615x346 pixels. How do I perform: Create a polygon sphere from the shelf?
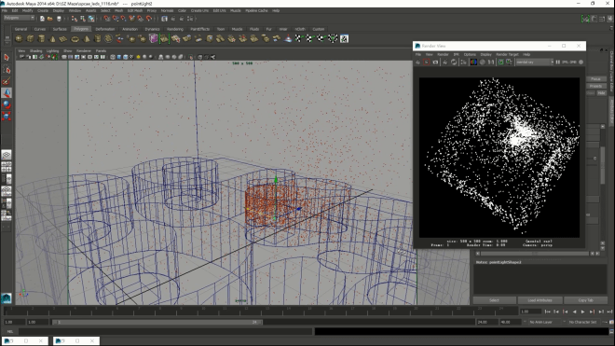tap(19, 38)
